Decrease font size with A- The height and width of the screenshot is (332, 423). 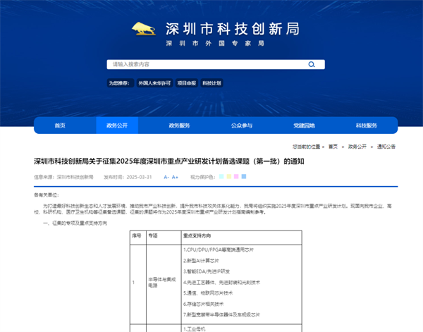166,177
